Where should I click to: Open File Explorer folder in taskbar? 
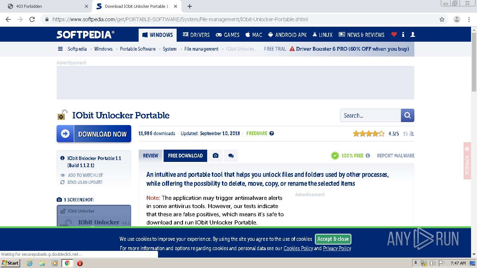tap(42, 263)
